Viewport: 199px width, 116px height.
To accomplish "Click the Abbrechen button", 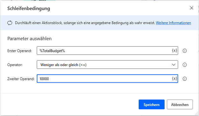I will click(x=180, y=105).
